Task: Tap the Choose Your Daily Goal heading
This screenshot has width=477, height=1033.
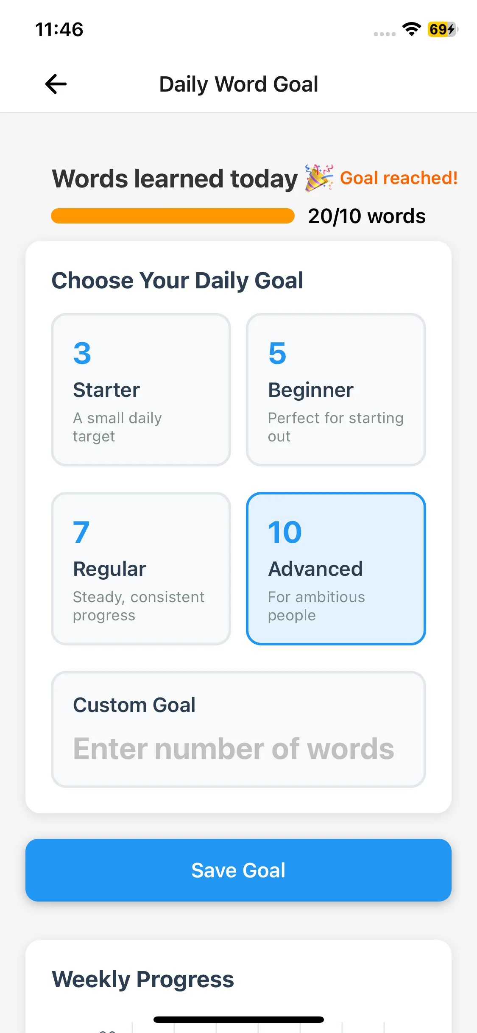Action: point(177,280)
